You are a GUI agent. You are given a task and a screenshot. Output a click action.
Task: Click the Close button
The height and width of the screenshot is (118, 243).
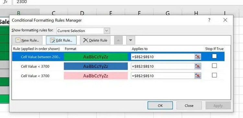tap(189, 105)
